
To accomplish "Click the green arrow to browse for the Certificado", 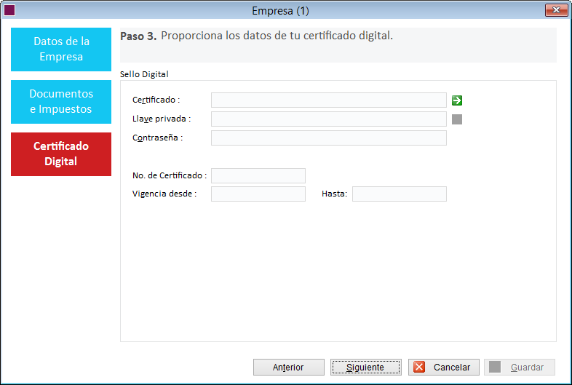I will tap(457, 100).
